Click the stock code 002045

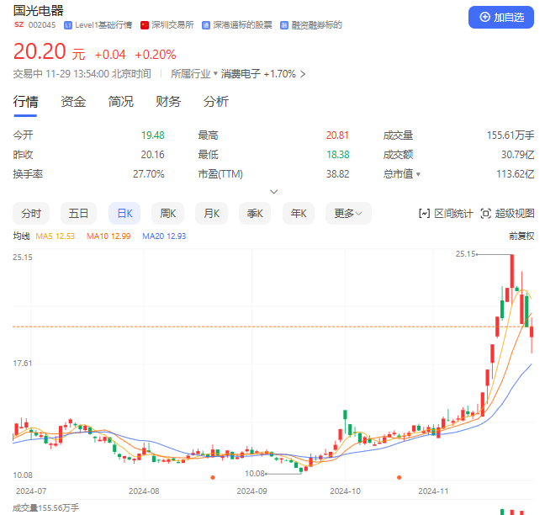click(x=42, y=25)
